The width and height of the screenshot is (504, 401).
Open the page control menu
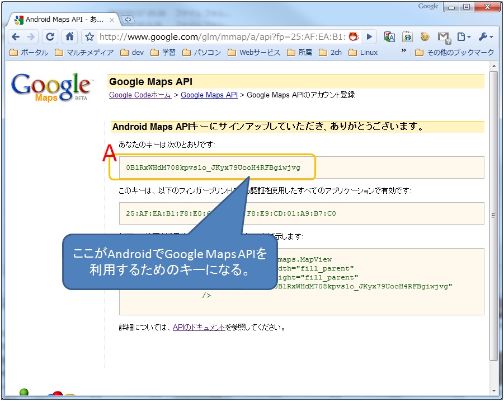[464, 37]
